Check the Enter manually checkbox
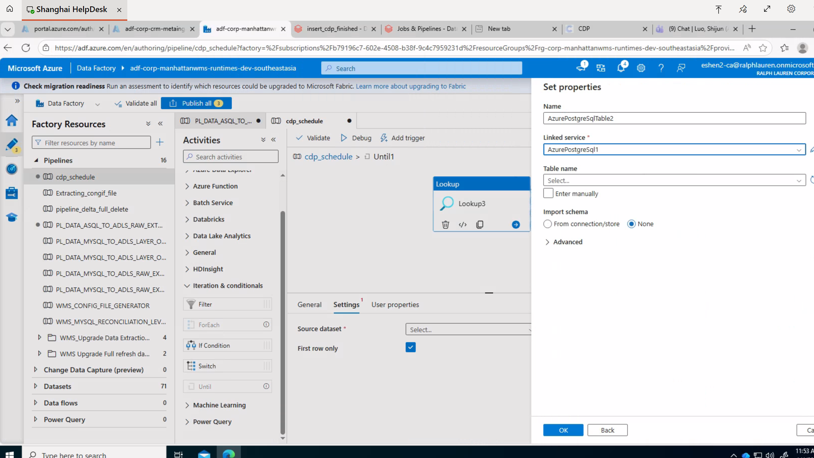The width and height of the screenshot is (814, 458). pyautogui.click(x=548, y=193)
